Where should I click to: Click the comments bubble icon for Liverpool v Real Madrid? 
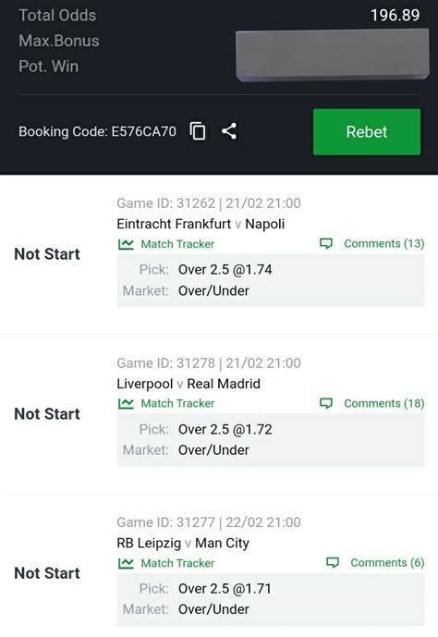(326, 403)
